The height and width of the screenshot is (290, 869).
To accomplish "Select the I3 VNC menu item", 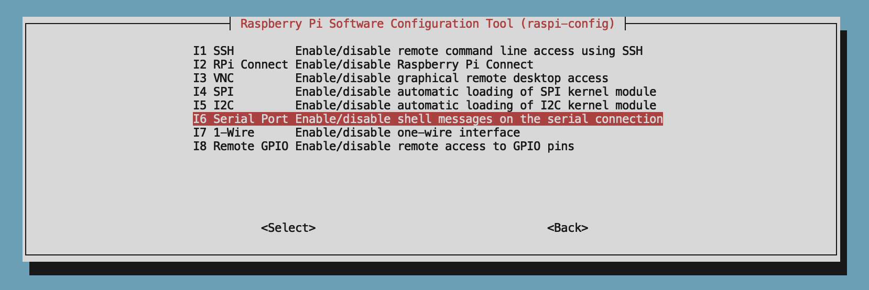I will (x=400, y=78).
